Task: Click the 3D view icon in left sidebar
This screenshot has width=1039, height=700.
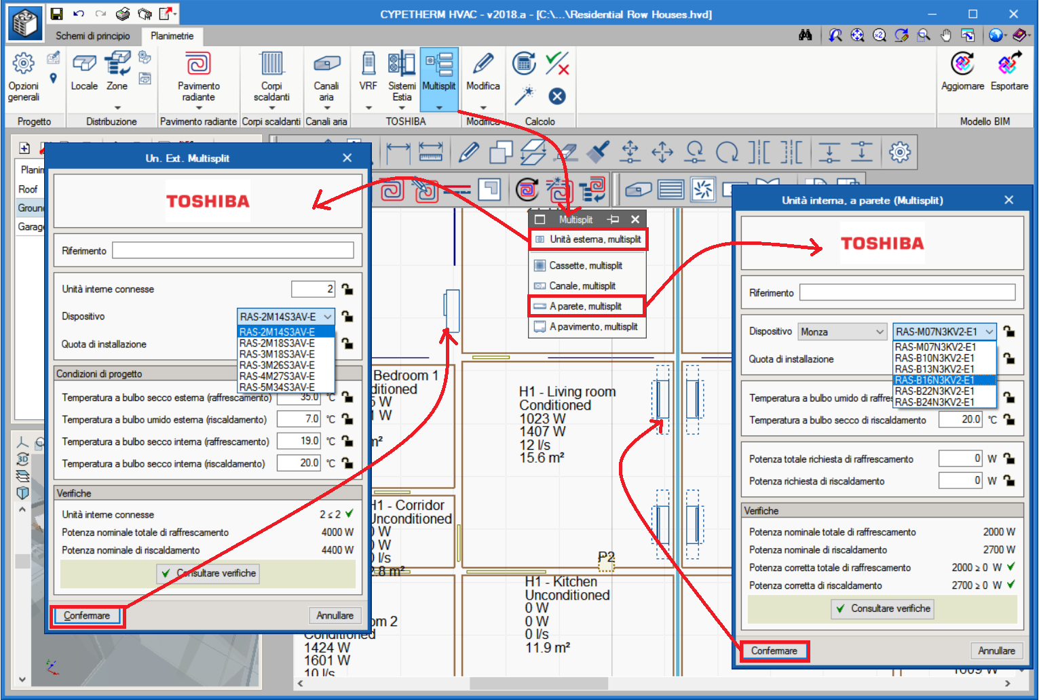Action: pos(22,459)
